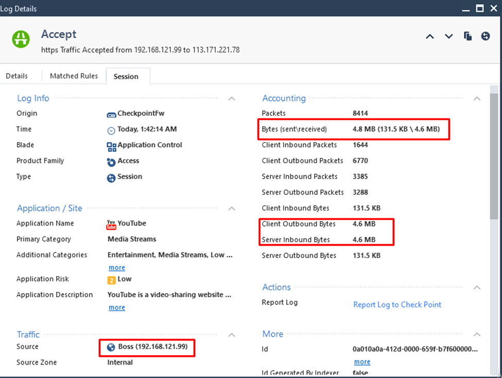Click more link under Additional Categories
502x378 pixels.
pos(117,268)
